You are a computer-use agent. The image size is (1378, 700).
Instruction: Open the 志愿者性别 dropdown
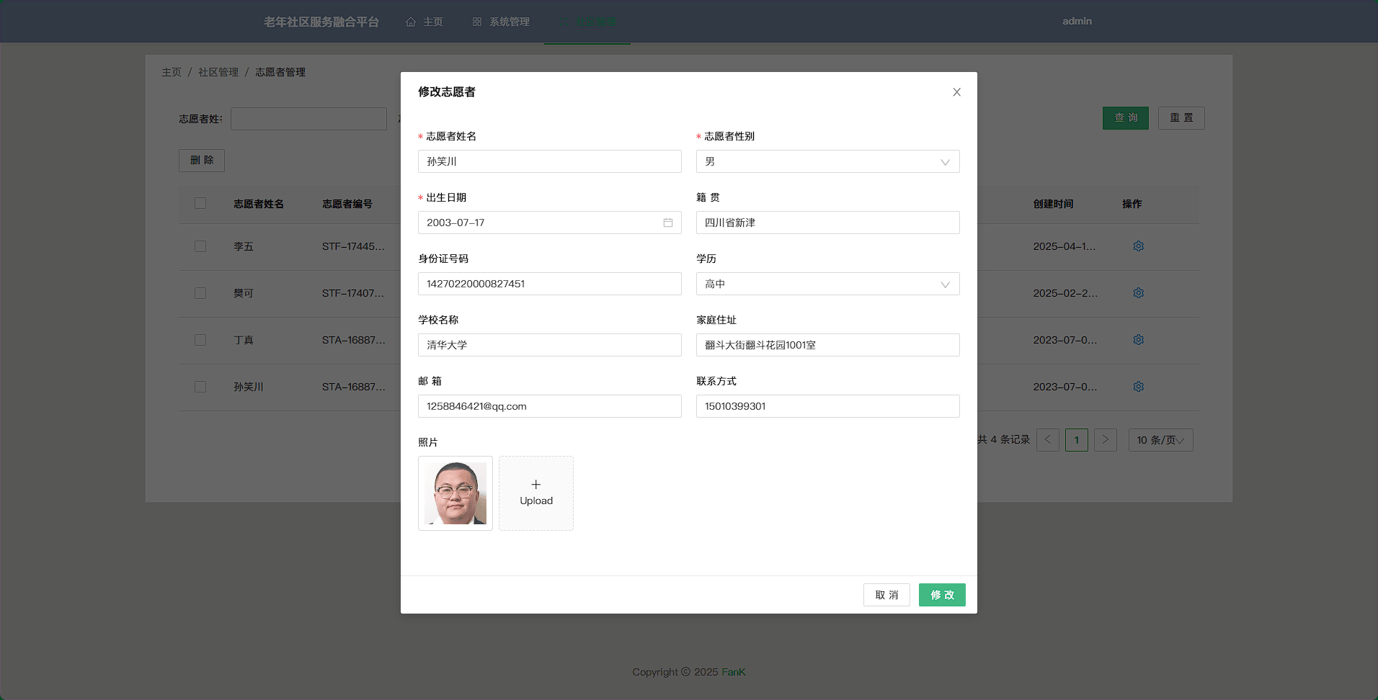(x=827, y=161)
